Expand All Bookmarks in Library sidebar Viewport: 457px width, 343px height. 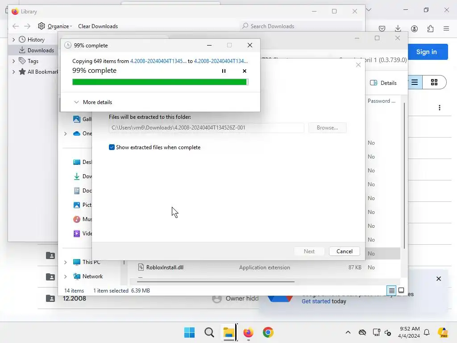(x=14, y=72)
